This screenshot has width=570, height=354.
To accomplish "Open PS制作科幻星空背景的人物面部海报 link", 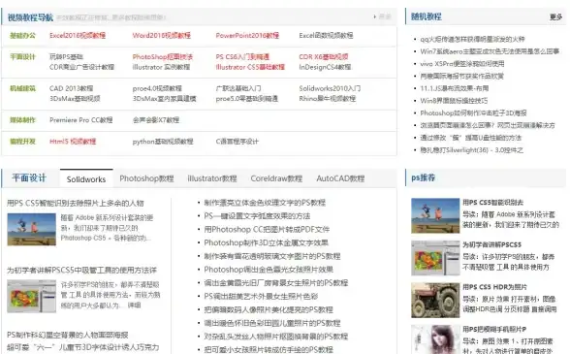I will tap(68, 335).
